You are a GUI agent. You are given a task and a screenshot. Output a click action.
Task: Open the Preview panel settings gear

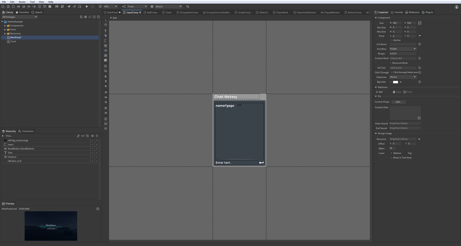coord(98,209)
